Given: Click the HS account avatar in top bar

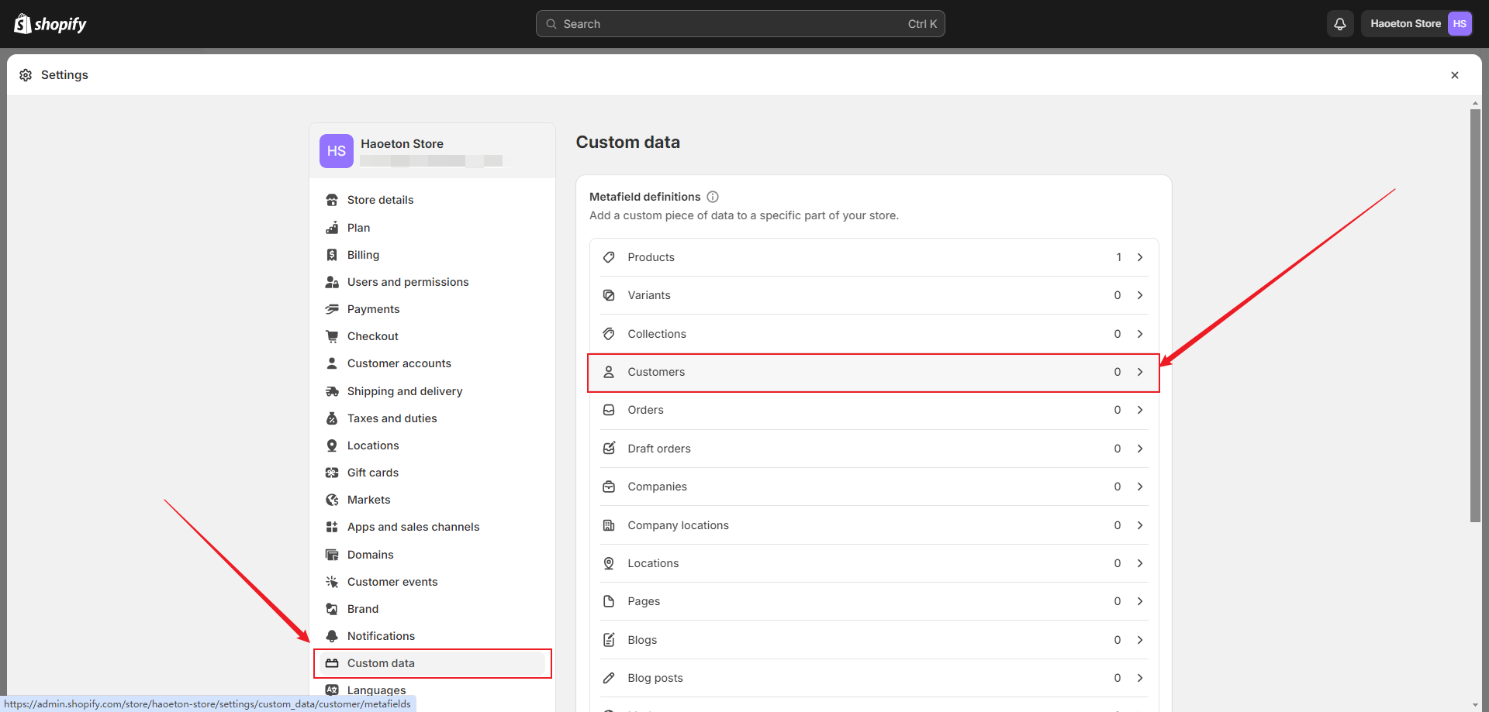Looking at the screenshot, I should 1459,24.
